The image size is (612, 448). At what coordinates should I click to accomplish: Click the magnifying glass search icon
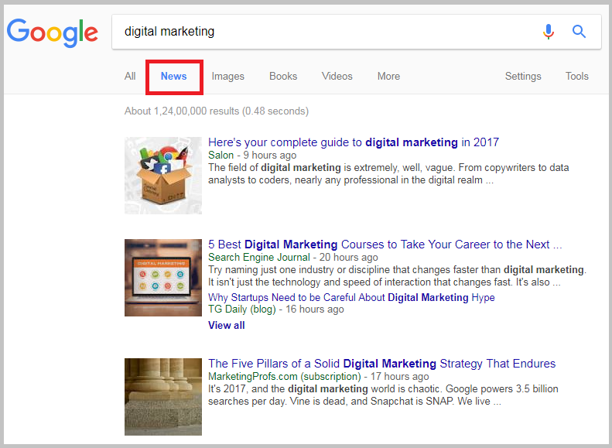579,32
